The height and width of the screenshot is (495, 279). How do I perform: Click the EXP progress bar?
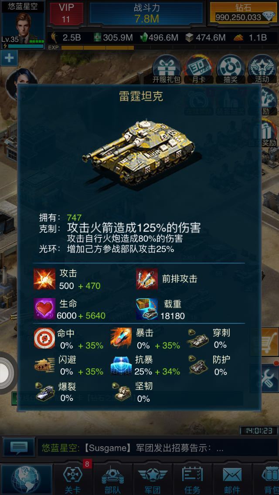coord(97,47)
